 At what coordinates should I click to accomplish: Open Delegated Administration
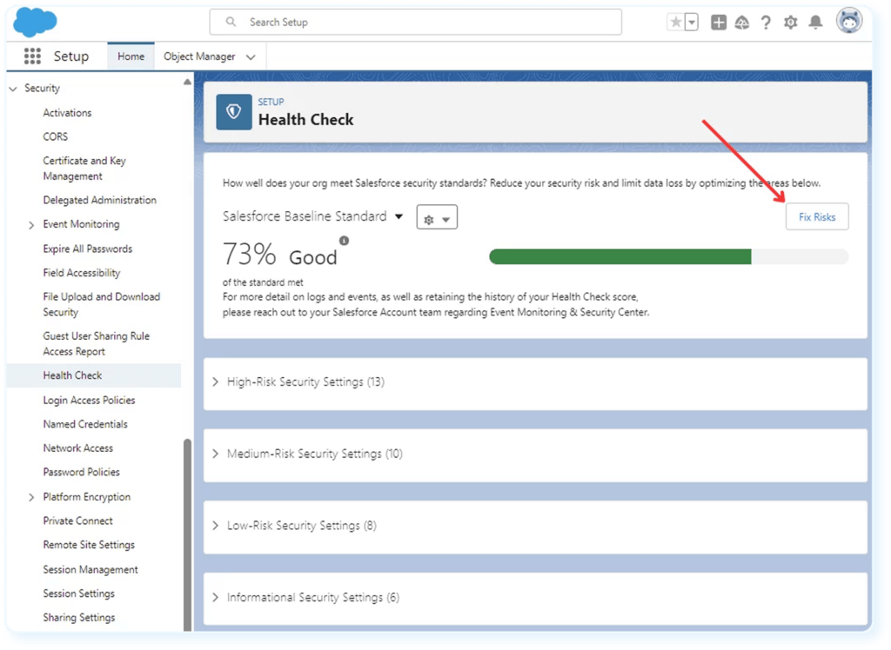(99, 201)
